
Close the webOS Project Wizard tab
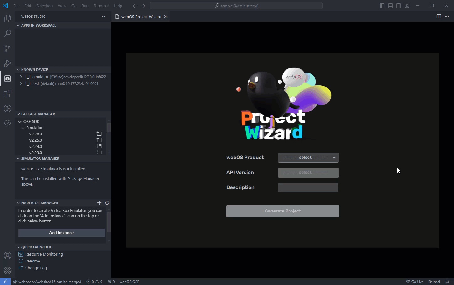pos(166,17)
